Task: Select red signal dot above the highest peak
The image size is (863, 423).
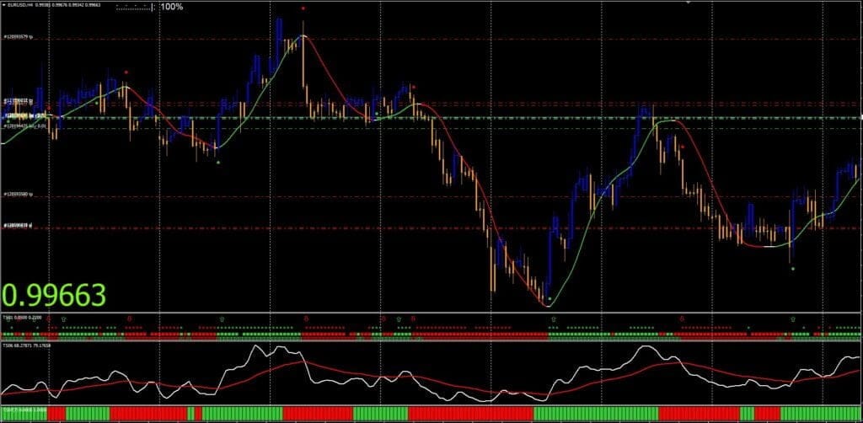Action: (303, 8)
